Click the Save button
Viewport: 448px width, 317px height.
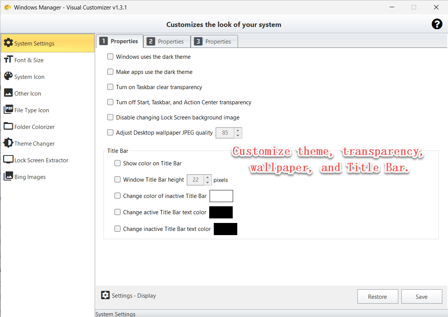coord(421,297)
